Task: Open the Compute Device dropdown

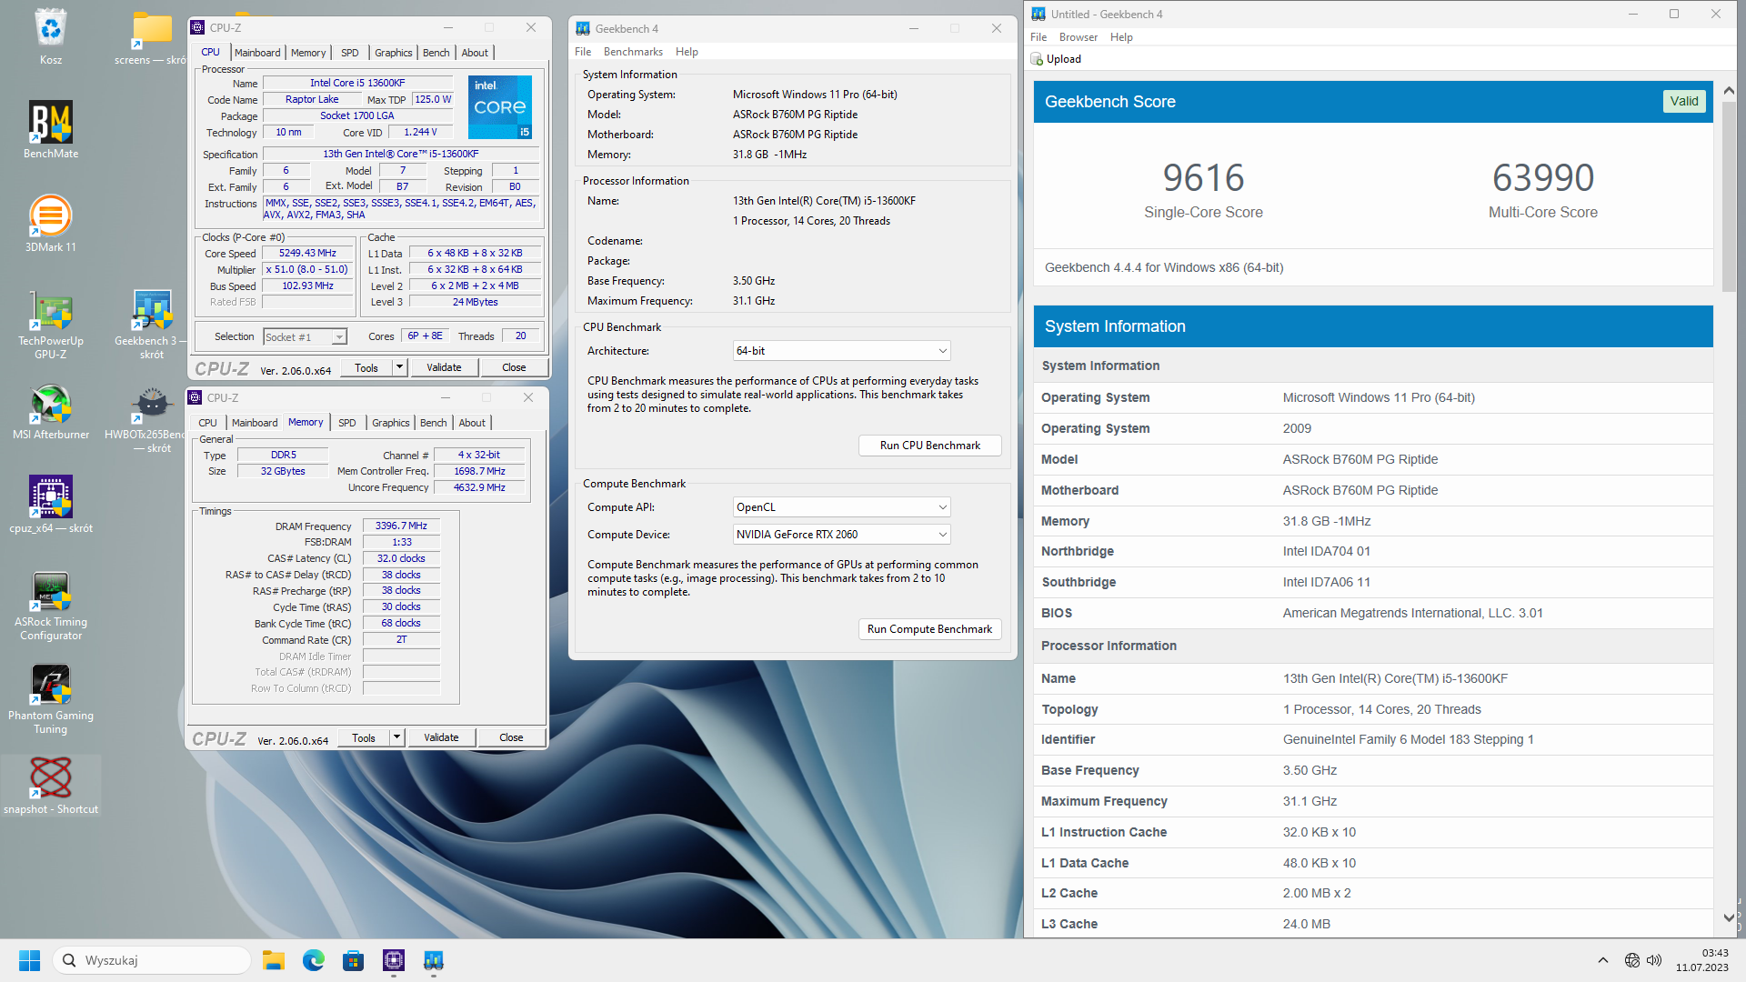Action: click(x=842, y=535)
